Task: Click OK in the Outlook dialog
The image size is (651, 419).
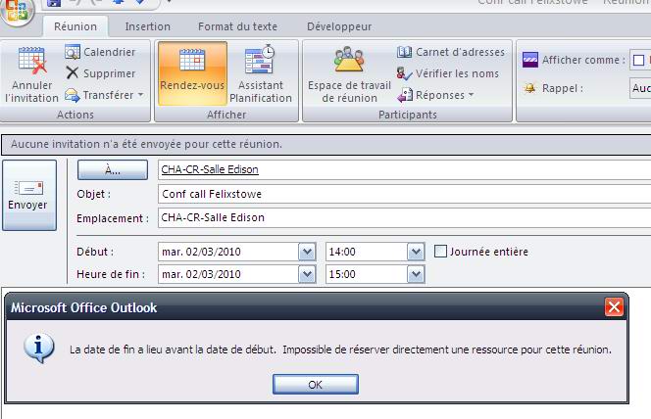Action: (x=315, y=385)
